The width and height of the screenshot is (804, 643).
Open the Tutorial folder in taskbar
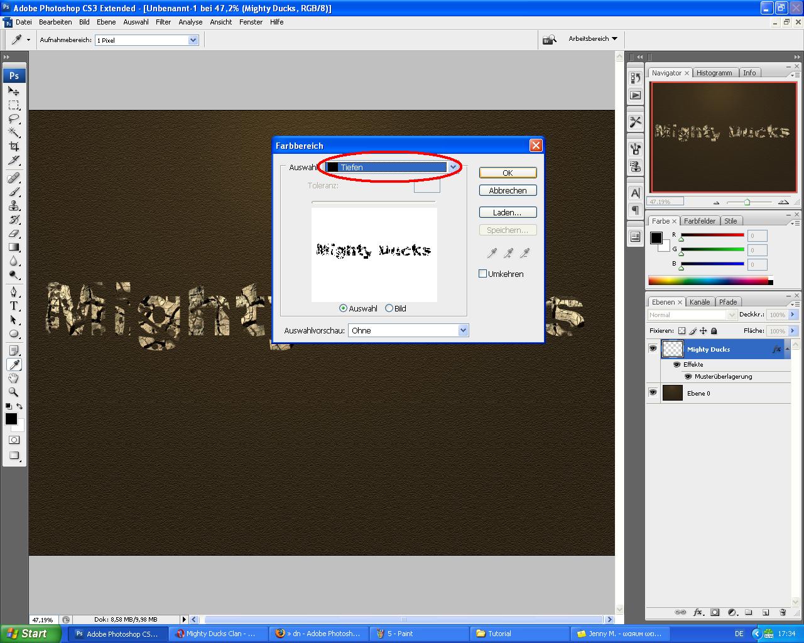[x=499, y=634]
